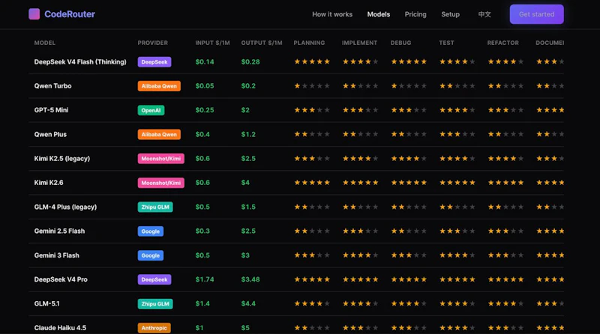
Task: Click Moonshot/Kimi badge in Kimi K2.6 row
Action: 160,183
